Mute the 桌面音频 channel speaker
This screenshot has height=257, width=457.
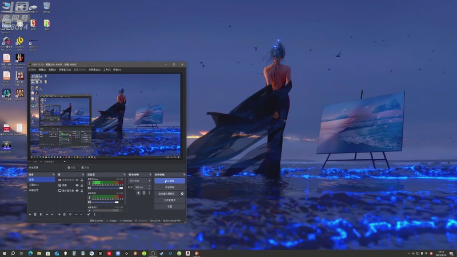(x=89, y=202)
